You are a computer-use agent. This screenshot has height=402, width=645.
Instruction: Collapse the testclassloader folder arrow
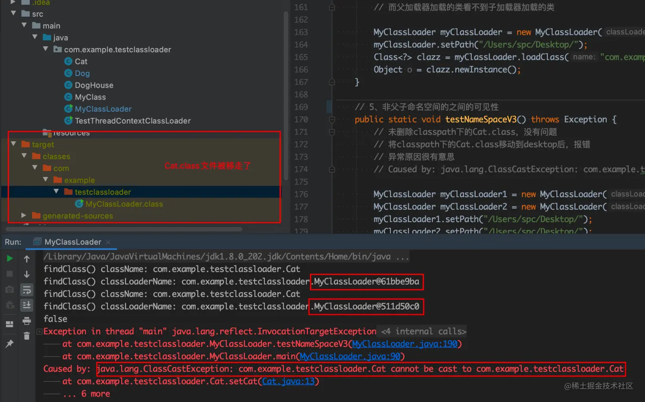point(56,192)
